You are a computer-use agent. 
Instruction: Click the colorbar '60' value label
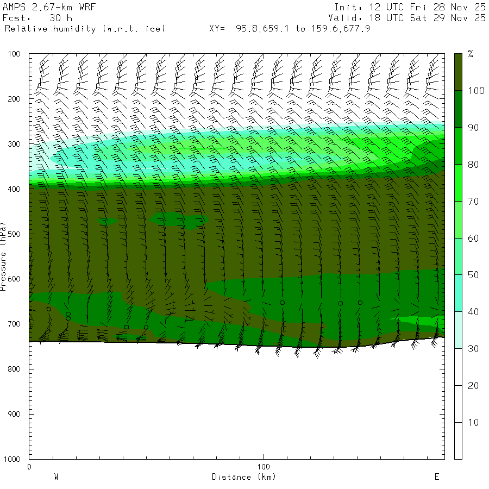[473, 239]
